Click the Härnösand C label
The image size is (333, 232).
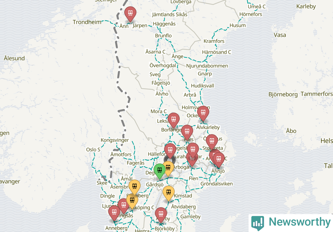(x=217, y=52)
